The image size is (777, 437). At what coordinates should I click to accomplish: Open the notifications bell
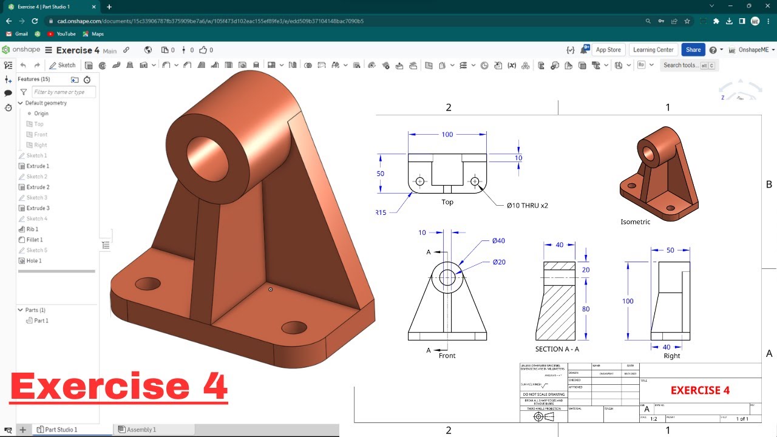(585, 49)
